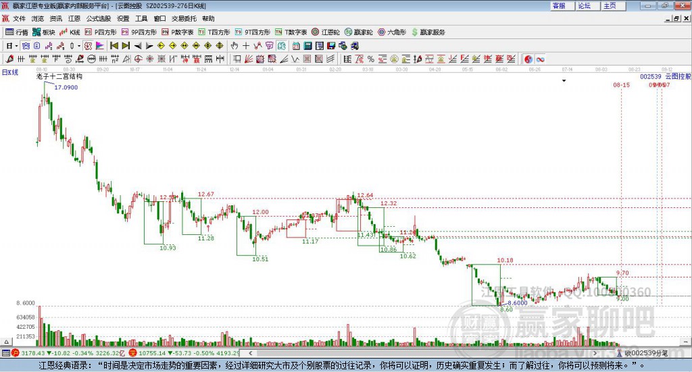This screenshot has height=372, width=692.
Task: Select the n² number tool icon
Action: (115, 59)
